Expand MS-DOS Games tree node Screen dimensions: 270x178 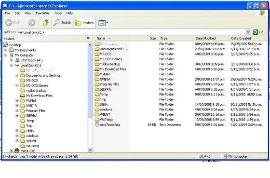click(x=17, y=85)
